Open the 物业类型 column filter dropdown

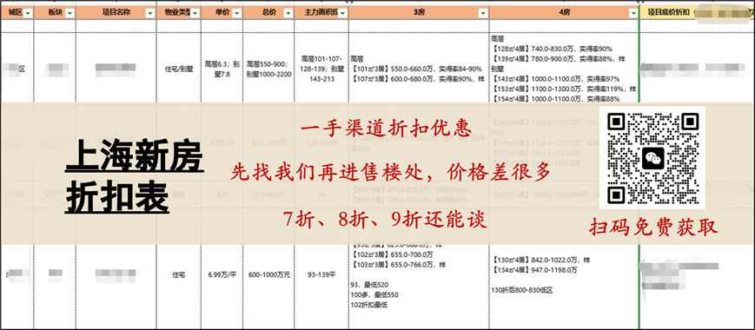point(195,14)
